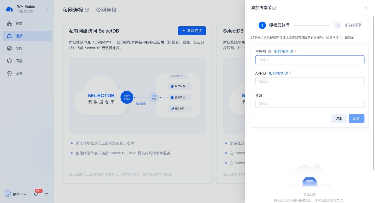
Task: Click 需先将所在云的主账号添加到白名单 text
Action: 105,143
